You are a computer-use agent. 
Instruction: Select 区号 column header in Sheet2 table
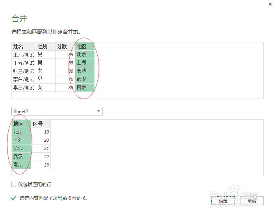pyautogui.click(x=41, y=124)
